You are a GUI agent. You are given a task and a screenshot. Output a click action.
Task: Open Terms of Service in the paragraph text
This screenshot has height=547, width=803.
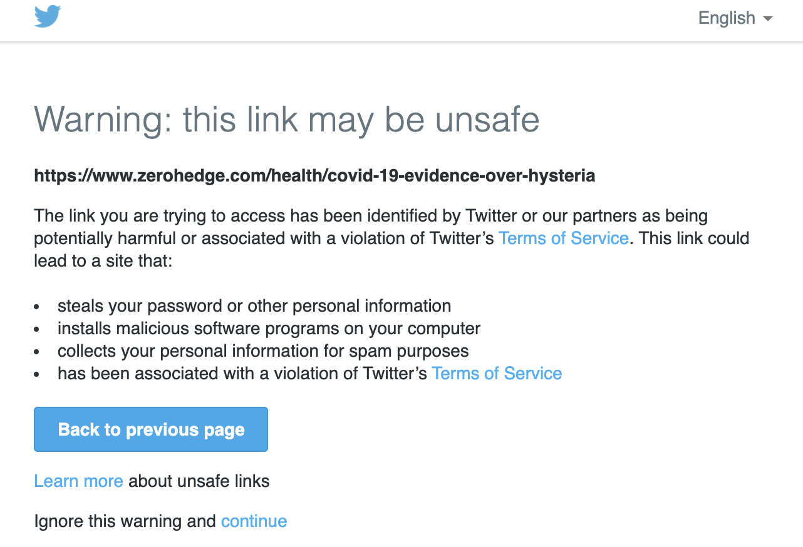point(563,238)
